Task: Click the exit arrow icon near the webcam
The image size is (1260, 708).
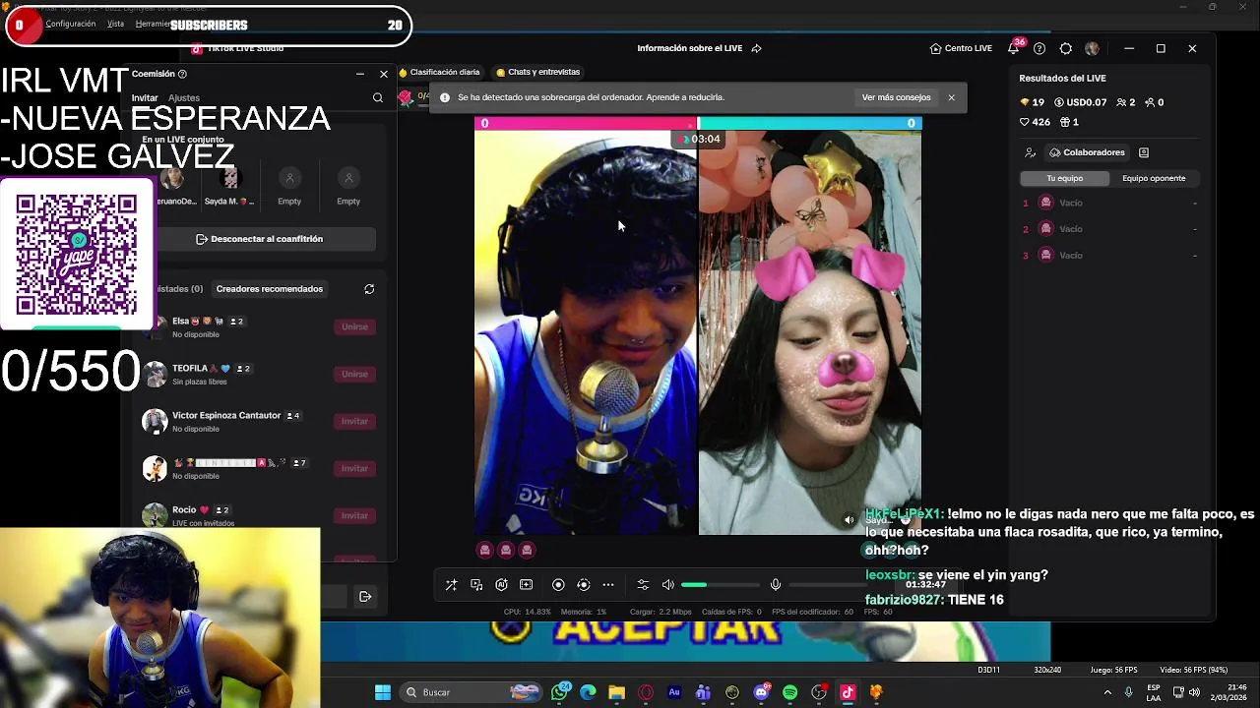Action: click(365, 596)
